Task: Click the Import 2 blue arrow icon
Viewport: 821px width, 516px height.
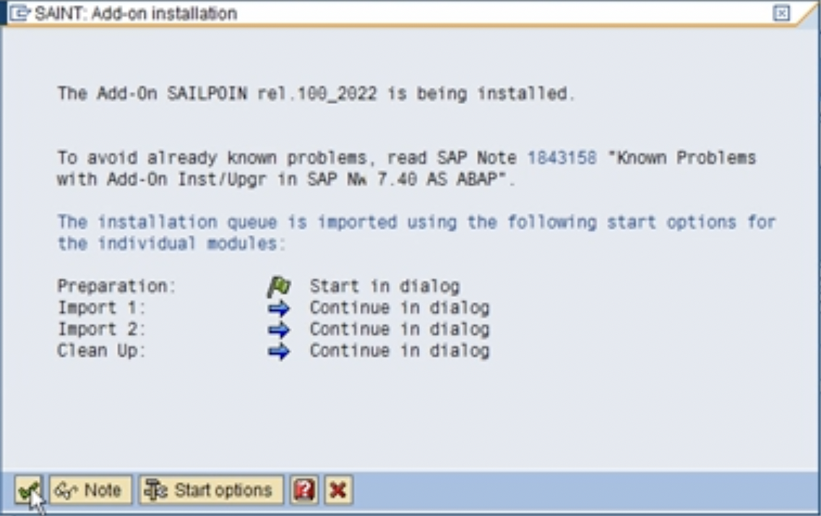Action: click(279, 330)
